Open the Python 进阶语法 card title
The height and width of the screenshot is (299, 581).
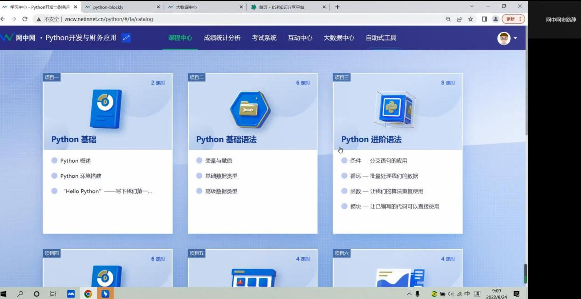pos(371,140)
